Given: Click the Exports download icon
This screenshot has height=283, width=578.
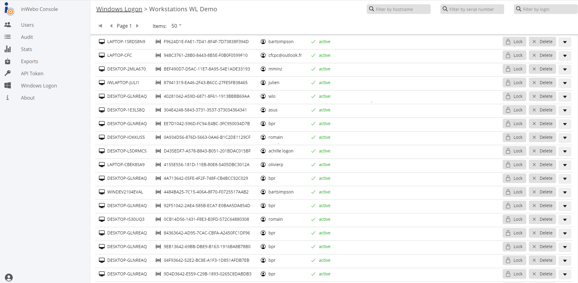Looking at the screenshot, I should [x=8, y=61].
